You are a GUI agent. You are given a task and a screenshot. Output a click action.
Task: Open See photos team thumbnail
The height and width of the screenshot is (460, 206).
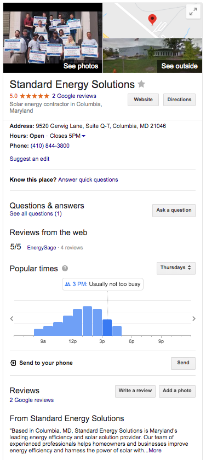tap(53, 38)
